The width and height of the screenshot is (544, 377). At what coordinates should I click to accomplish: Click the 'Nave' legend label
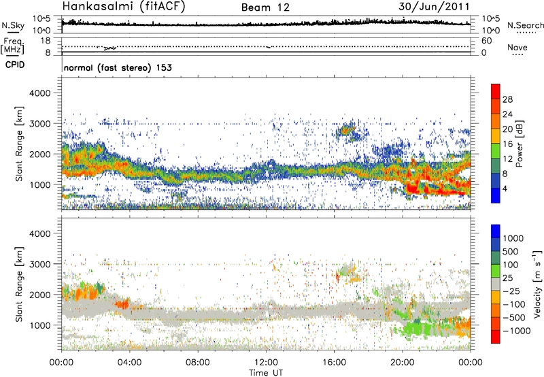click(517, 48)
